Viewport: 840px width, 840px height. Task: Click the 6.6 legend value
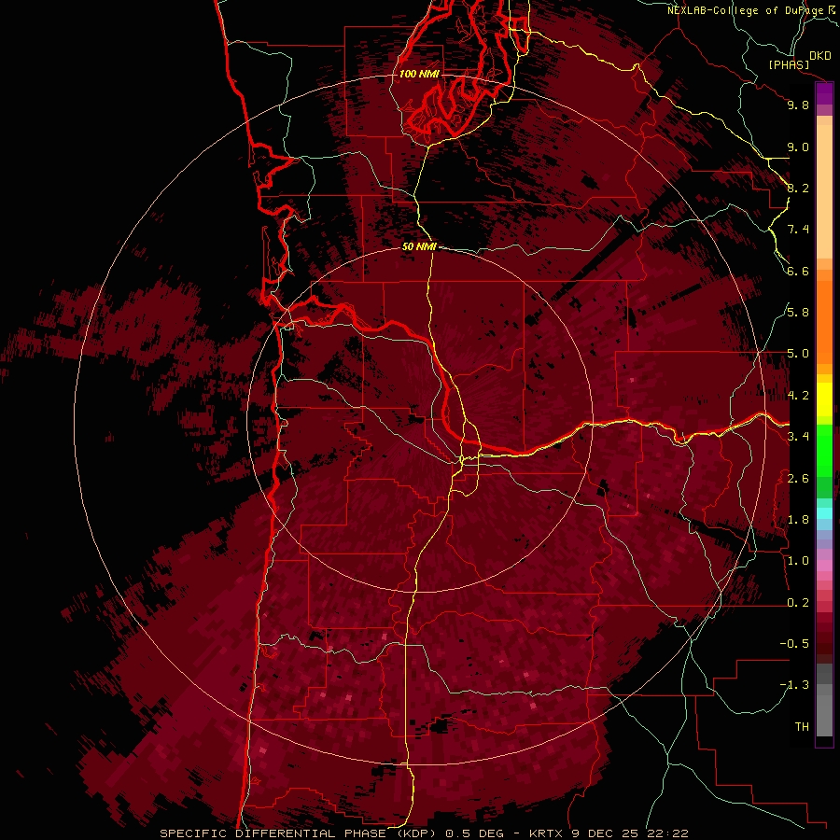[798, 271]
